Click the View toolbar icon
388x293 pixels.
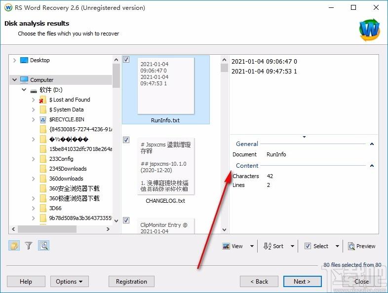pyautogui.click(x=226, y=246)
